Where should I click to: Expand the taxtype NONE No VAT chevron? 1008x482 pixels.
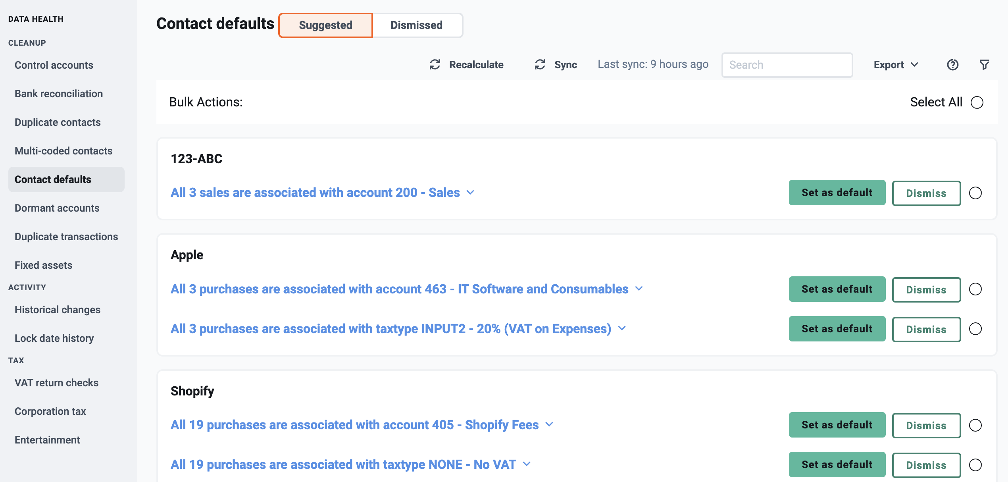[x=527, y=464]
